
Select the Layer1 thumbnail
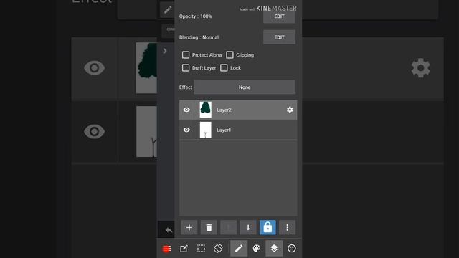pos(206,130)
